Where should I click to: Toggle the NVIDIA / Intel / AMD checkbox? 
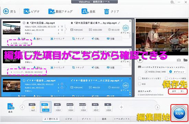pos(146,72)
